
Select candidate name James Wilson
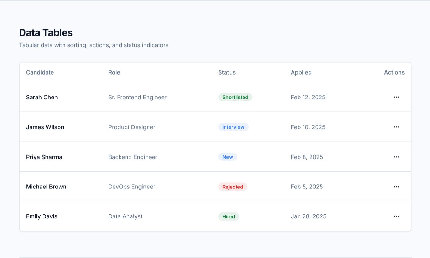click(45, 127)
